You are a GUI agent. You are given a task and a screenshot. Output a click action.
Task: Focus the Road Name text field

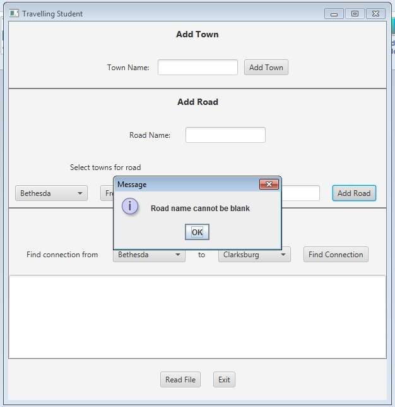(x=225, y=135)
